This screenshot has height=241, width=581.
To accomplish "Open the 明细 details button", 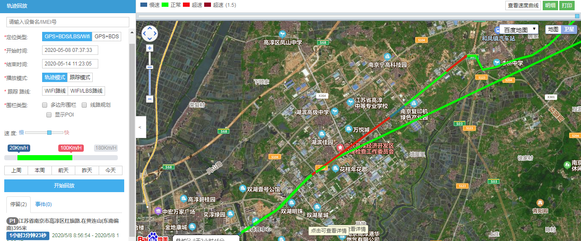I will pyautogui.click(x=550, y=6).
